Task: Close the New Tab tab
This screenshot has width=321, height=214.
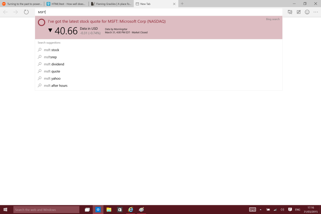Action: [x=174, y=4]
